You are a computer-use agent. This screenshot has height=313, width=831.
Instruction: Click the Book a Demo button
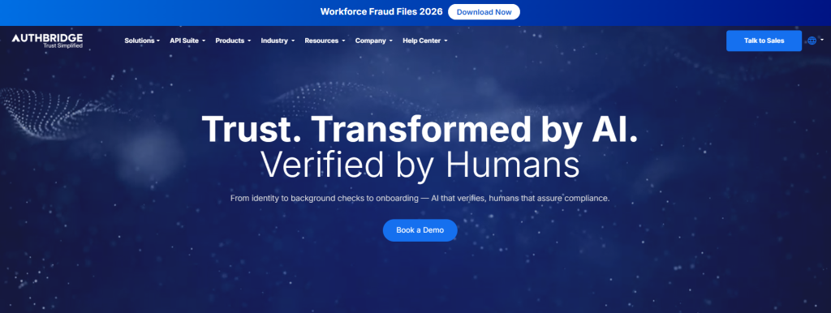(420, 230)
